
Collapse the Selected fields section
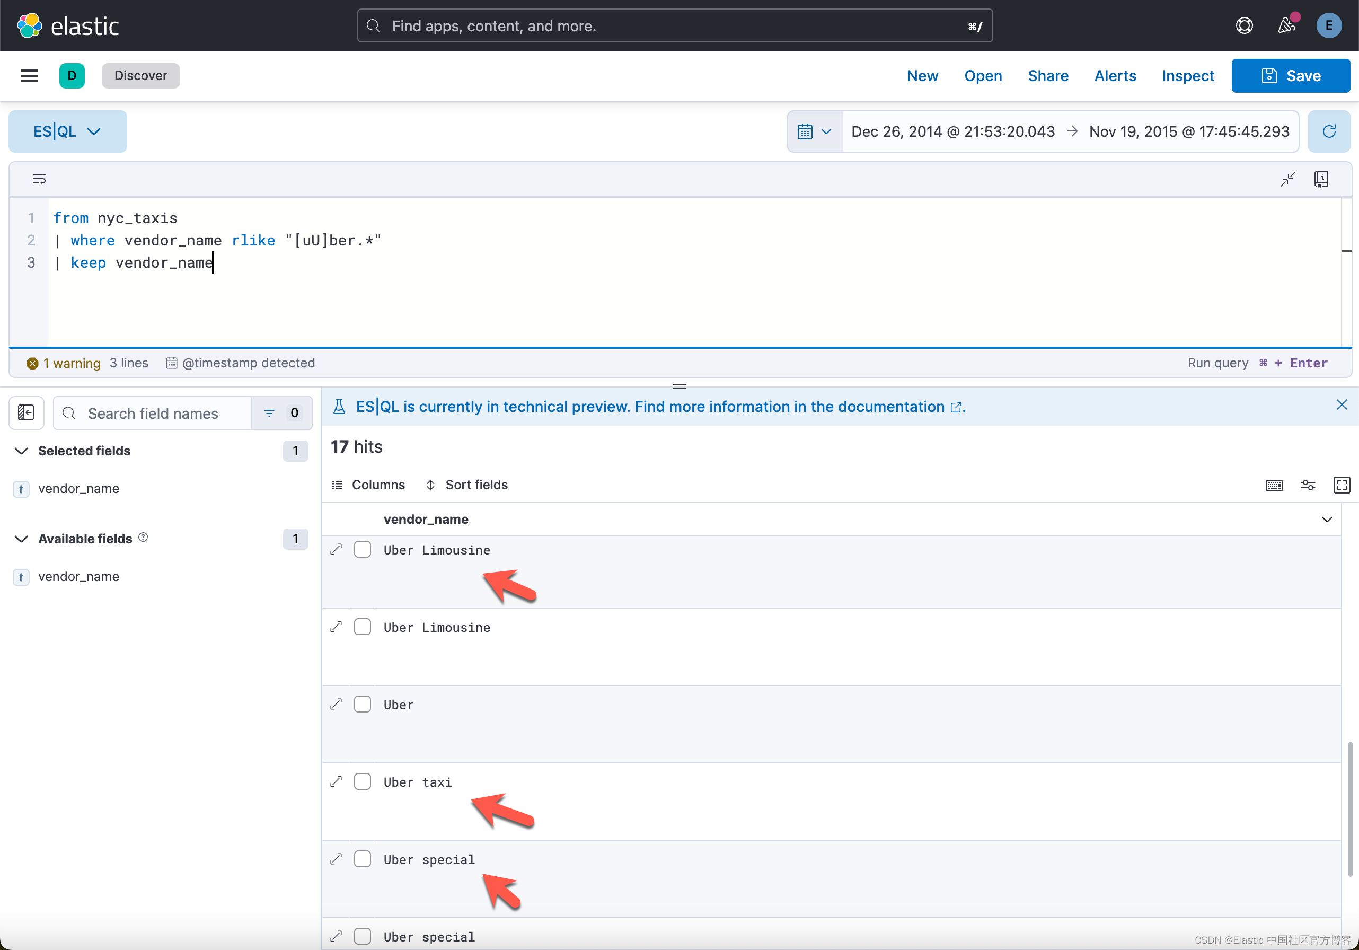click(x=21, y=451)
